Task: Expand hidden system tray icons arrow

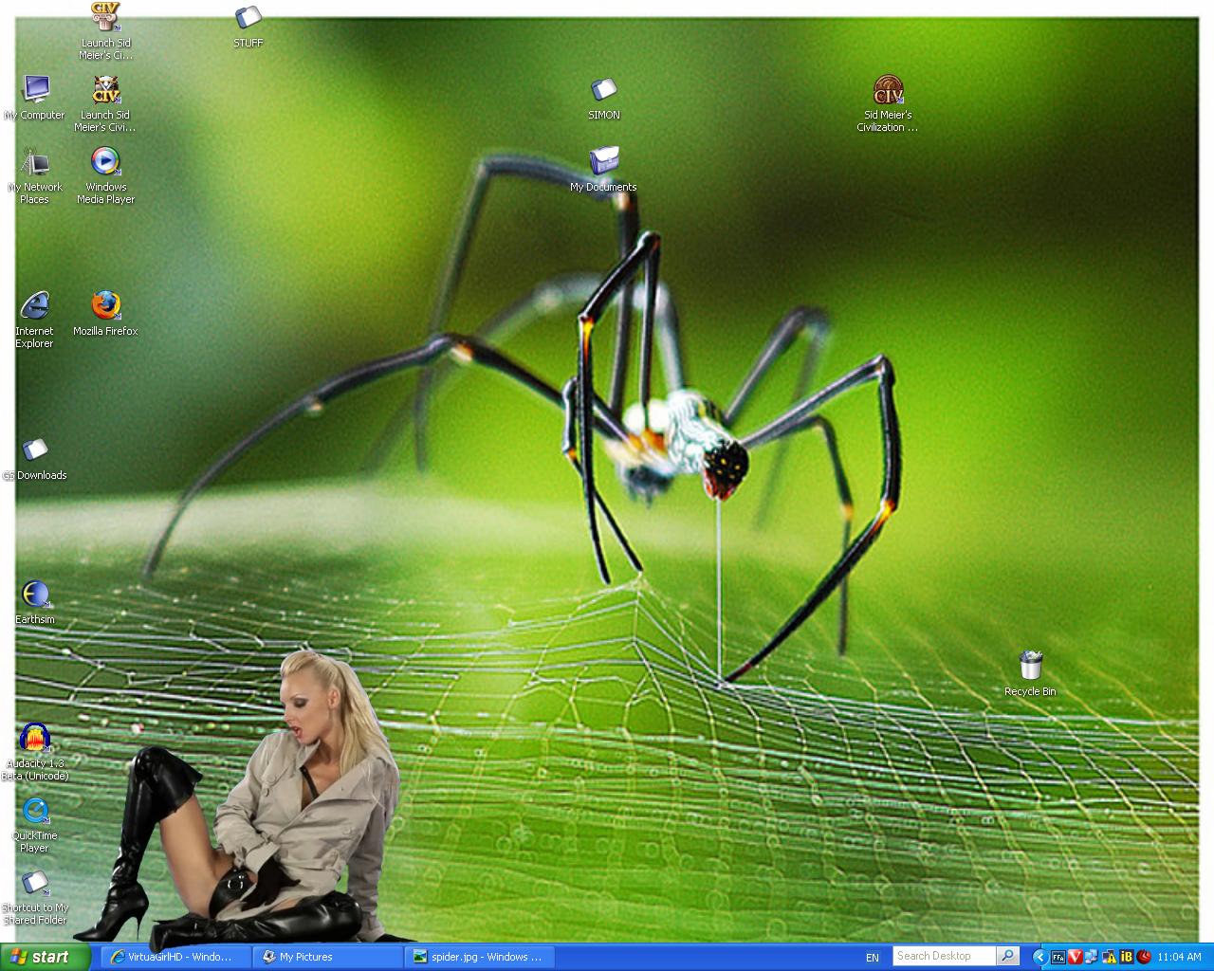Action: point(1039,957)
